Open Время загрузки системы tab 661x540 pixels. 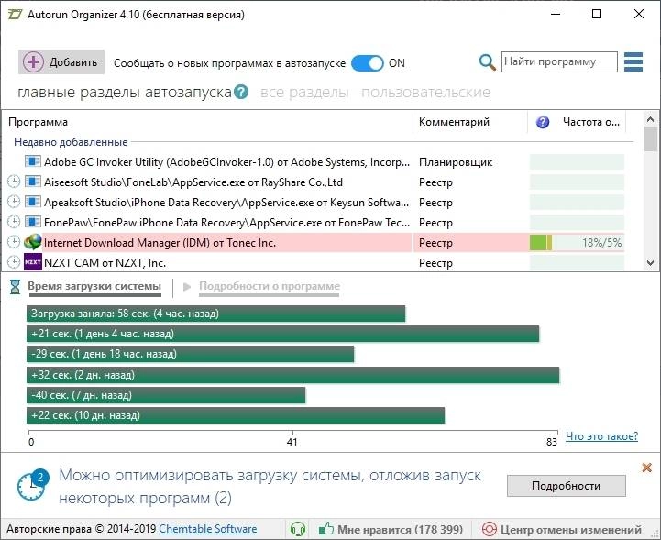tap(94, 286)
